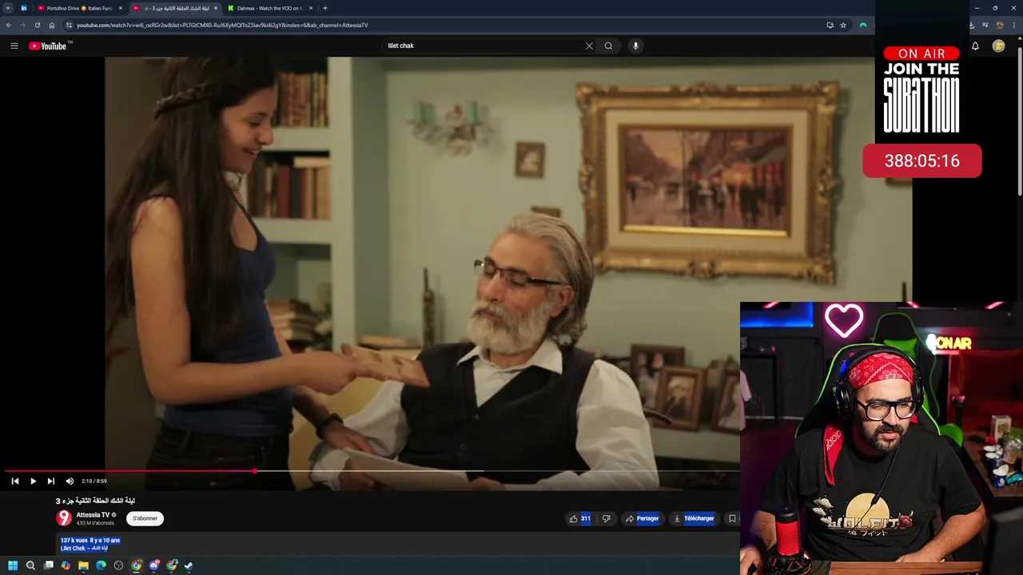
Task: Subscribe with the S'abonner button
Action: pos(145,518)
